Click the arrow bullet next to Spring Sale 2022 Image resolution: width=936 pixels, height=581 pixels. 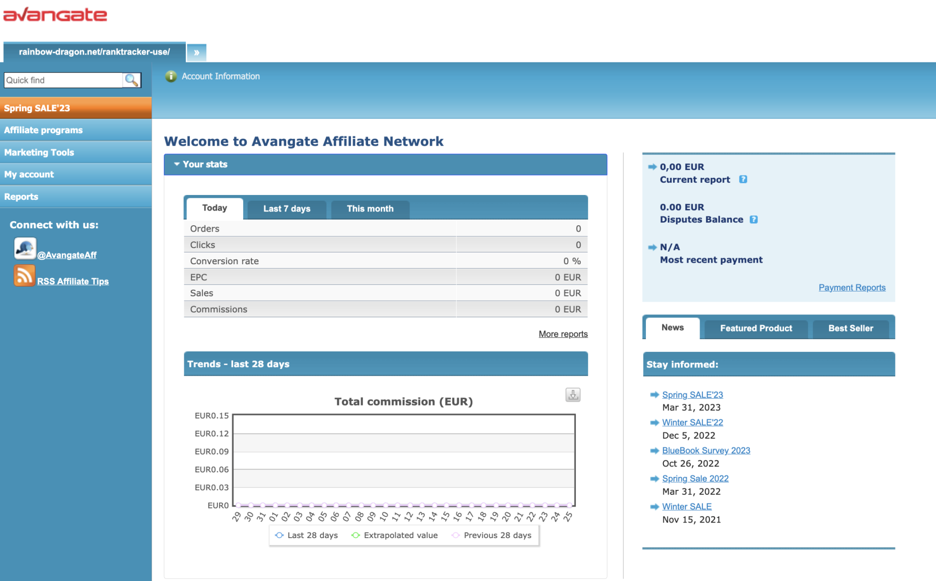655,479
